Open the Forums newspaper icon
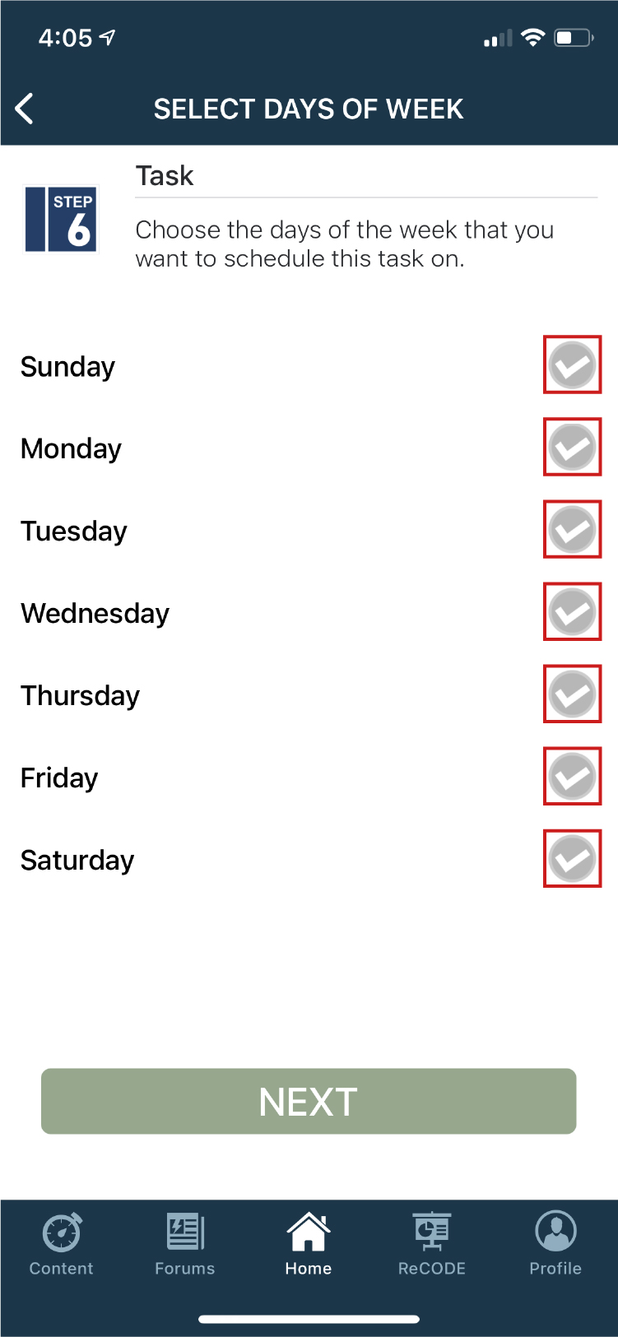This screenshot has height=1337, width=618. [185, 1232]
